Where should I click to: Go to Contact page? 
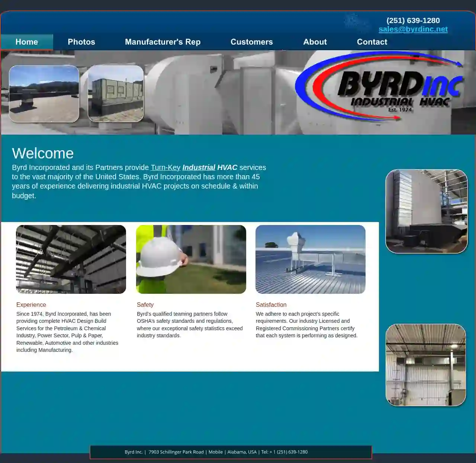[372, 42]
